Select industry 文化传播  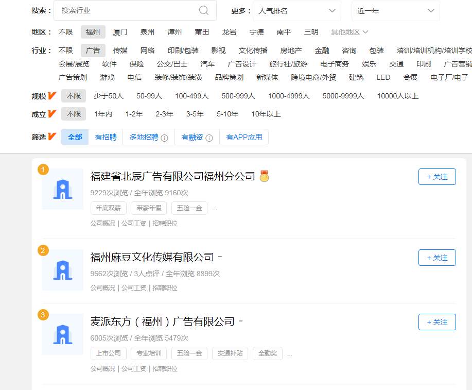pyautogui.click(x=253, y=50)
